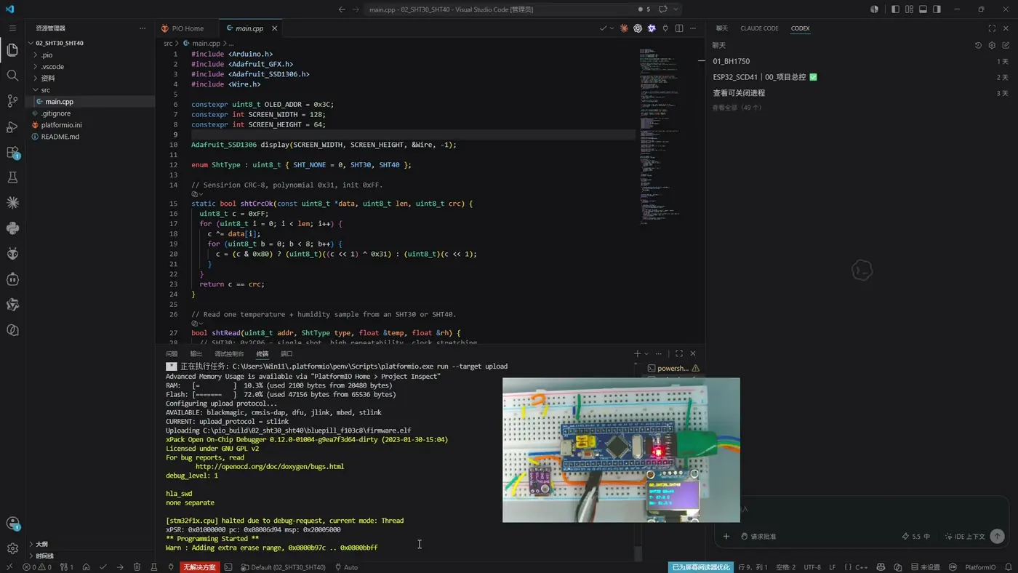
Task: Maximize the terminal panel size
Action: pyautogui.click(x=679, y=353)
